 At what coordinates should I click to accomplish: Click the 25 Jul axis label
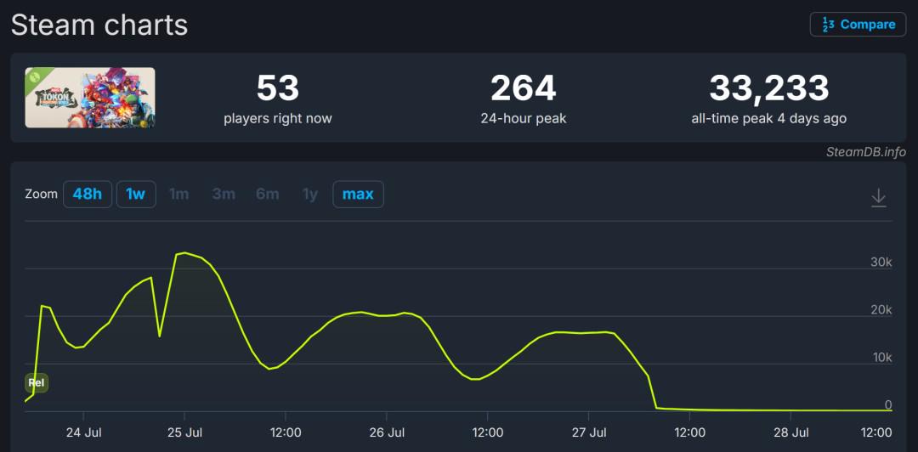[184, 432]
